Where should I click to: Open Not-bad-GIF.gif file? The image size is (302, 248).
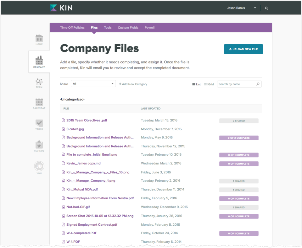tap(78, 207)
